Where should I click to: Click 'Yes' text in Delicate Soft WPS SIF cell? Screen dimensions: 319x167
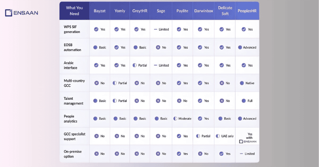pyautogui.click(x=228, y=29)
